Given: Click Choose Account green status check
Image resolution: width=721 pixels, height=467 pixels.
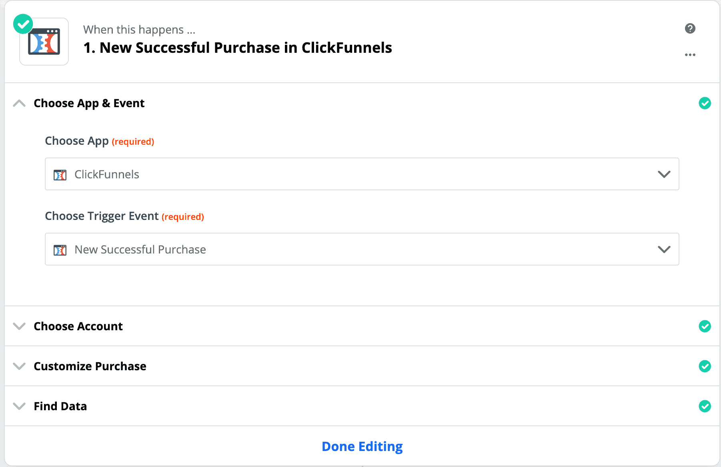Looking at the screenshot, I should 705,326.
